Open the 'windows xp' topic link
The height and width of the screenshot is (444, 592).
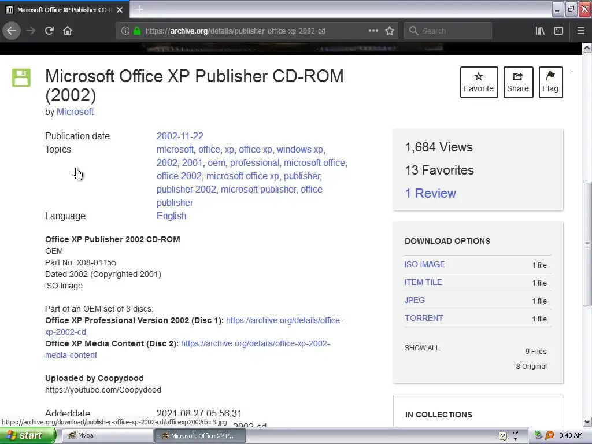300,150
